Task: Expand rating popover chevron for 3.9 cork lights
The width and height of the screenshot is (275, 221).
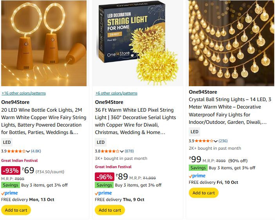Action: 28,151
